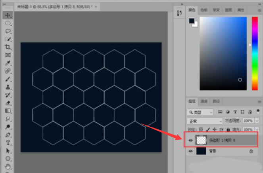Click the text layer filter button
Viewport: 263px width, 173px height.
coord(235,112)
